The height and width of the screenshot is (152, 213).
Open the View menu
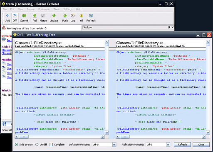21,9
